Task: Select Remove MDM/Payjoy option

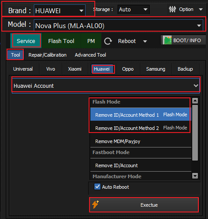Action: point(141,141)
